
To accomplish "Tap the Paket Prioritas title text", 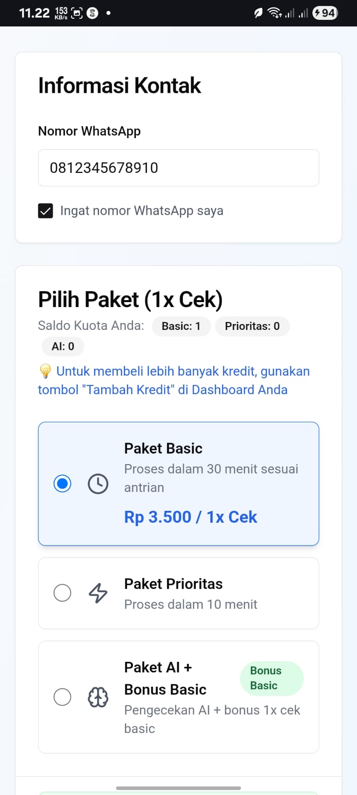I will pyautogui.click(x=173, y=584).
